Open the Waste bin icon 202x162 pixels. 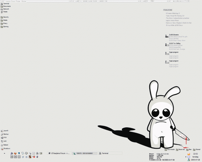tap(2, 12)
